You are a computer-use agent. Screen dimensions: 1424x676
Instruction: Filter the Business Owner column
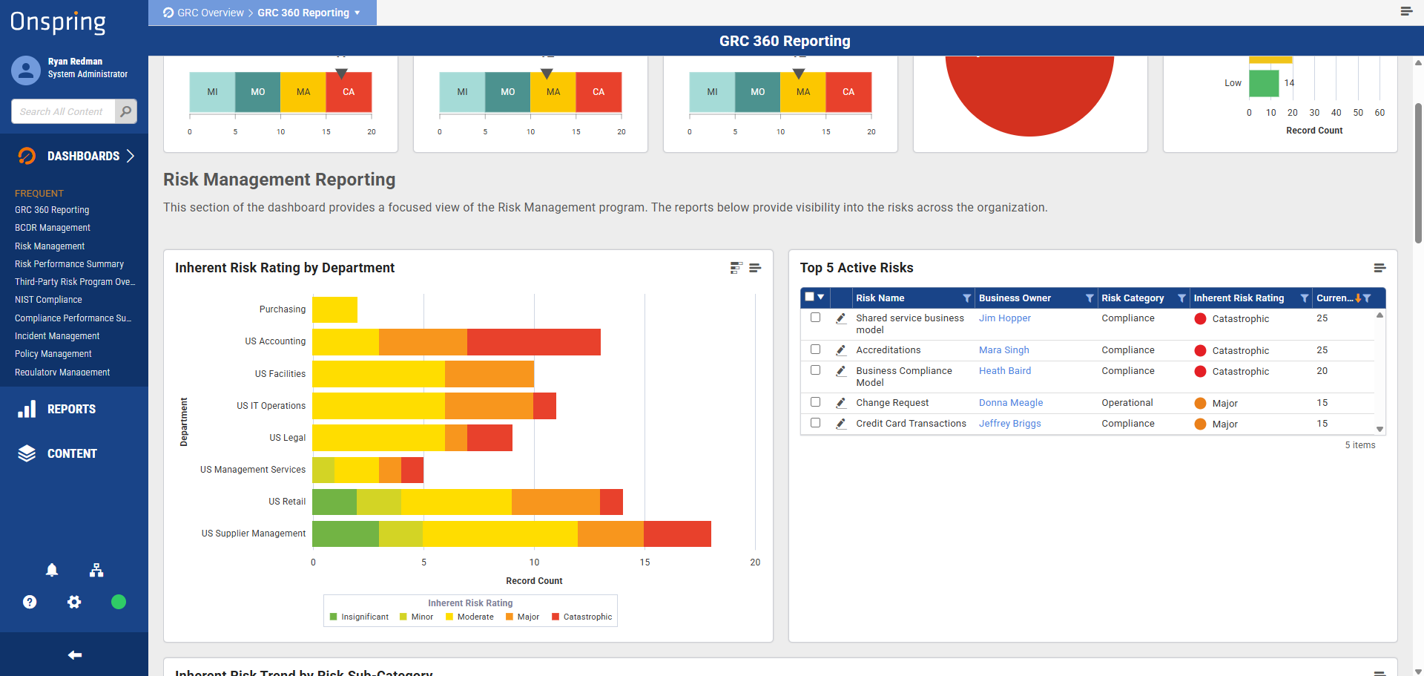point(1090,298)
